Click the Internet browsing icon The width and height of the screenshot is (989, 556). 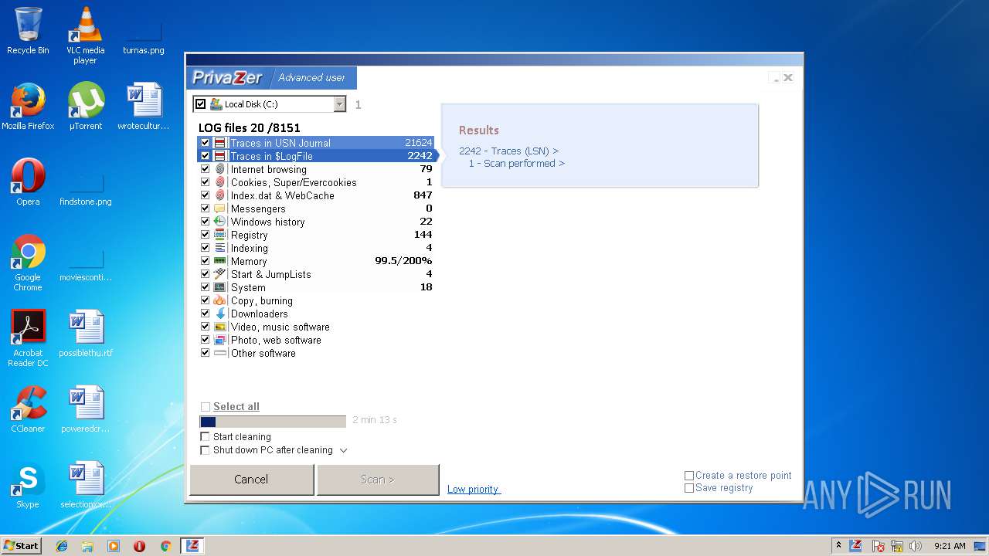click(x=220, y=169)
